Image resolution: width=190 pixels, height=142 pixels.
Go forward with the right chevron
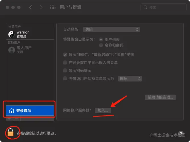point(41,7)
